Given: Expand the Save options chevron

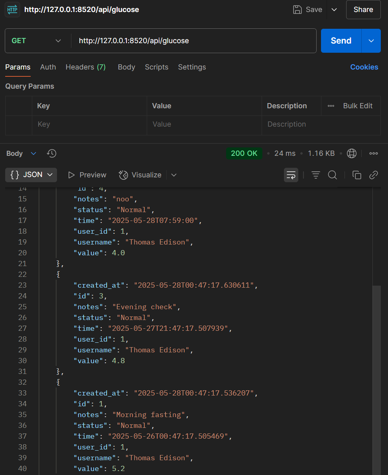Looking at the screenshot, I should (x=334, y=10).
